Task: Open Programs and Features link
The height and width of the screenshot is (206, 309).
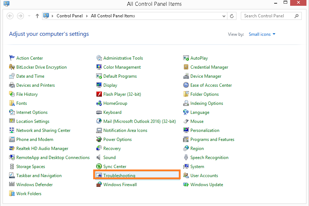Action: 212,140
